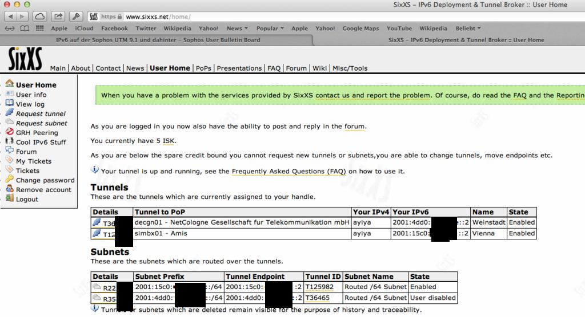This screenshot has width=585, height=317.
Task: Click the Logout door icon
Action: pos(9,199)
